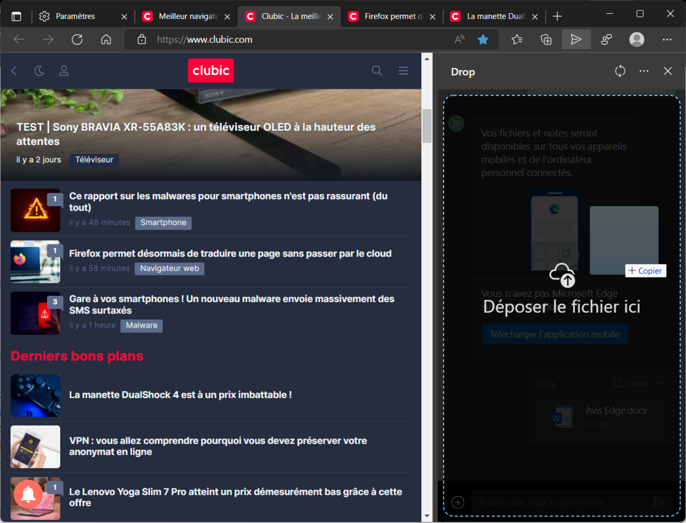This screenshot has height=523, width=686.
Task: Click the 'il y a 2 jours' timestamp
Action: coord(39,160)
